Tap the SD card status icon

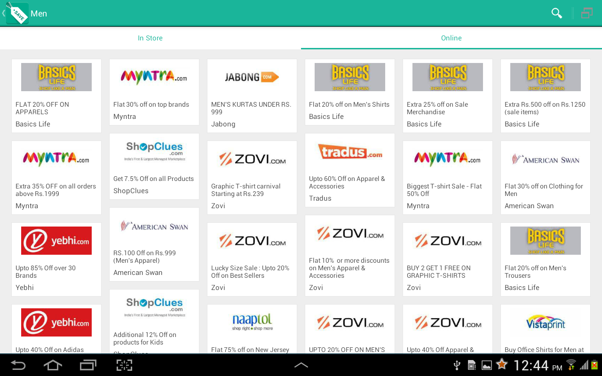[x=472, y=365]
